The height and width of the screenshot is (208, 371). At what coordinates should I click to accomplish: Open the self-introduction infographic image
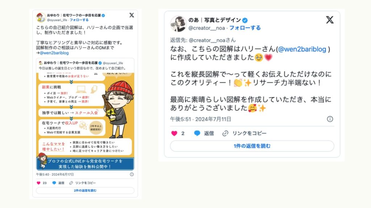(85, 121)
